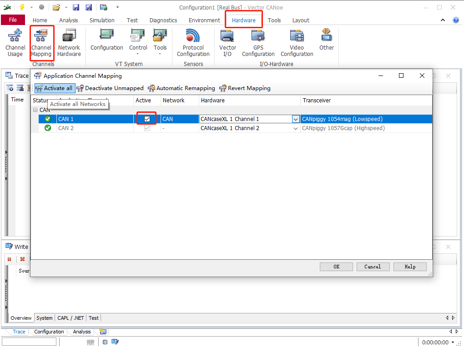The width and height of the screenshot is (464, 348).
Task: Open hardware dropdown for CAN 2
Action: pos(295,128)
